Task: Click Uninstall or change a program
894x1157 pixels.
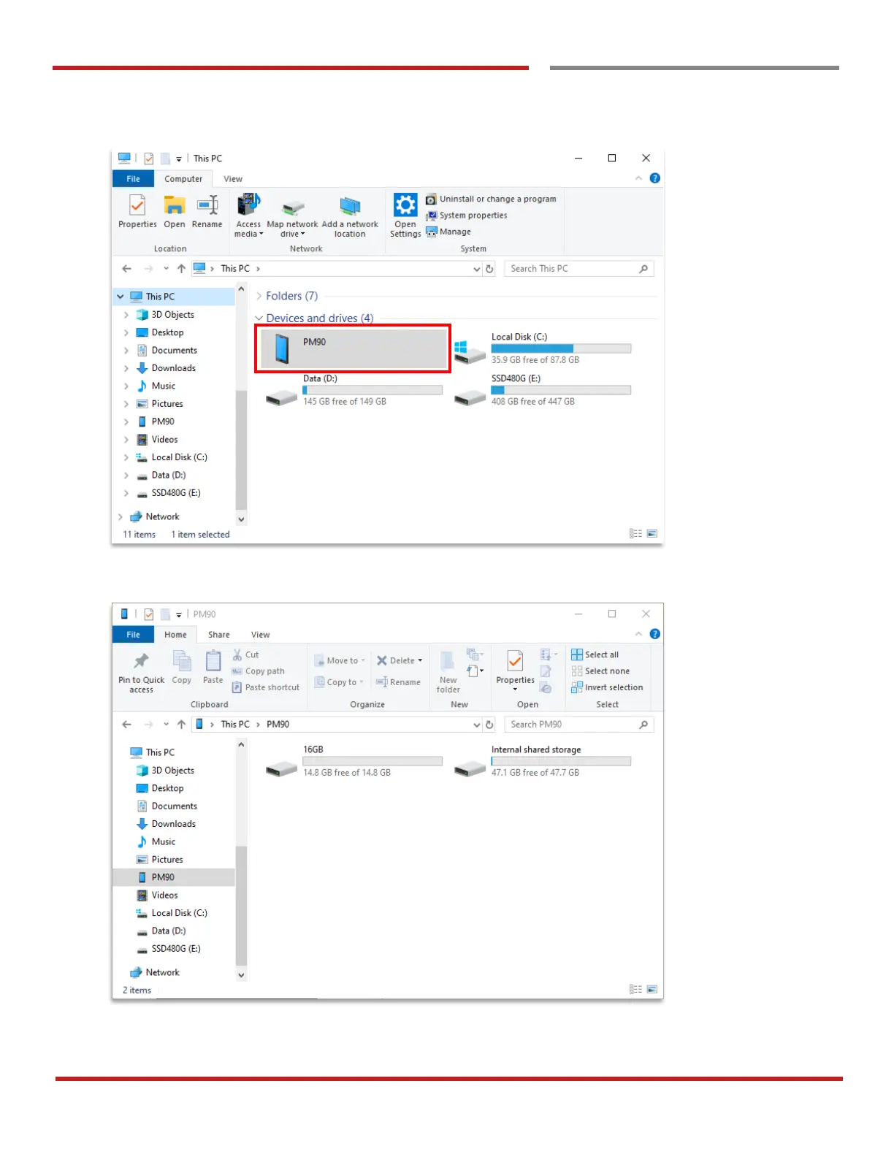Action: tap(491, 199)
